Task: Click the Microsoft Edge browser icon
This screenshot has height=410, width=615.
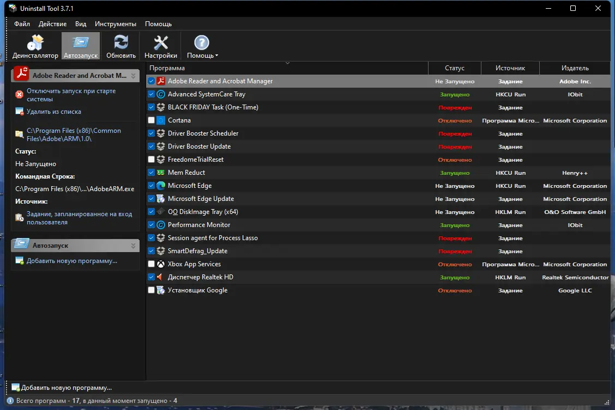Action: (161, 186)
